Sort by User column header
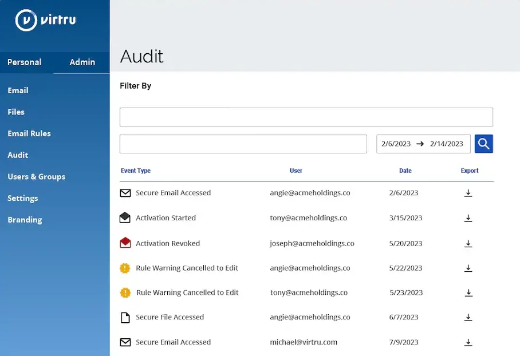Screen dimensions: 520x356 [296, 171]
